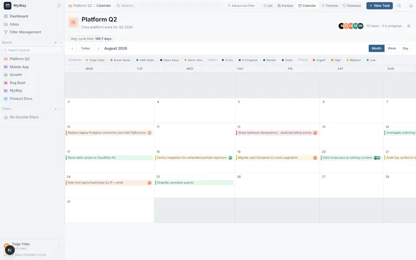The height and width of the screenshot is (260, 416).
Task: Filter by assignee Fatih Aydin
Action: click(145, 60)
